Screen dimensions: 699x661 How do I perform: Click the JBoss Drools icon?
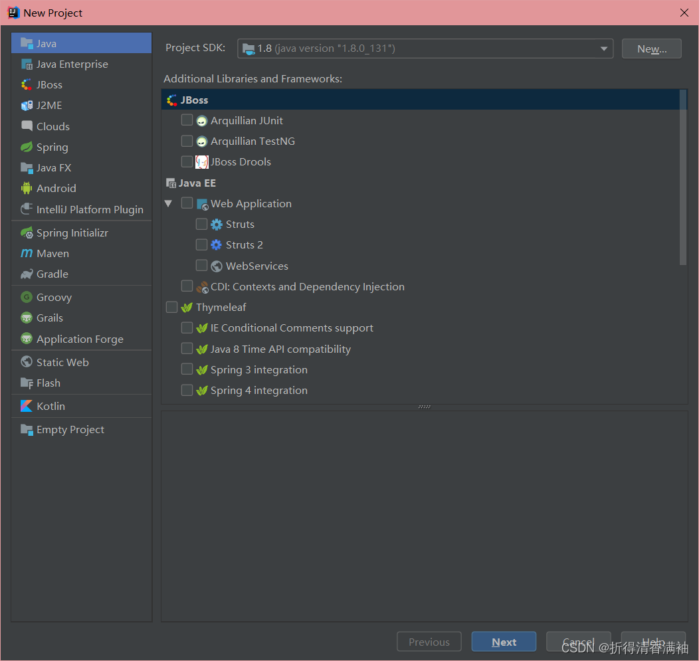tap(202, 162)
